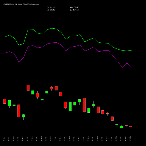Select the green candle for 29 Jan
Screen dimensions: 146x146
pos(9,103)
